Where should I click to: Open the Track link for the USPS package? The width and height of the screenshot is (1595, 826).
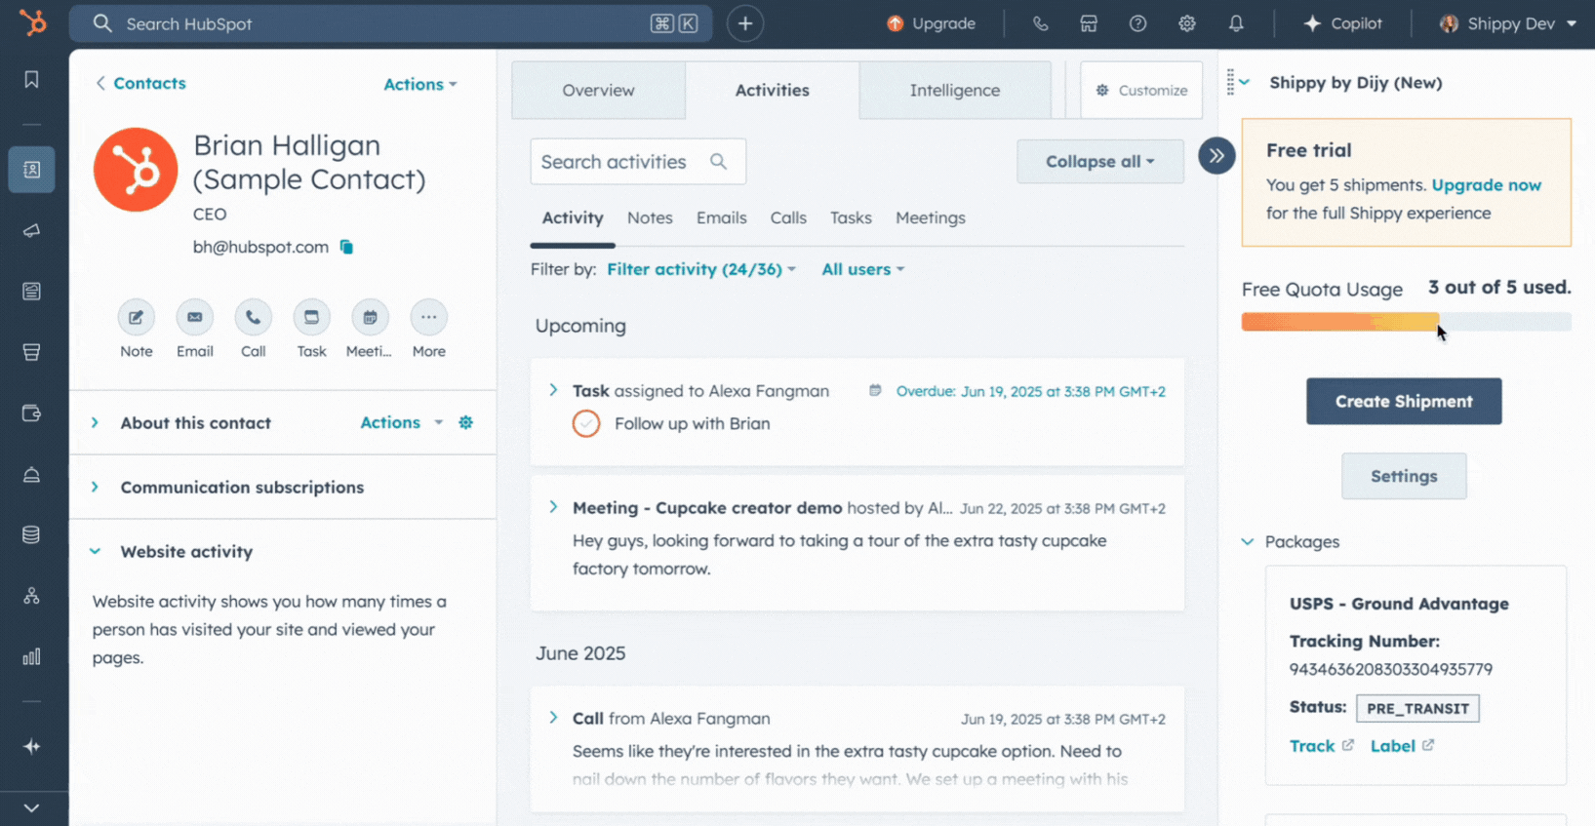click(1321, 745)
